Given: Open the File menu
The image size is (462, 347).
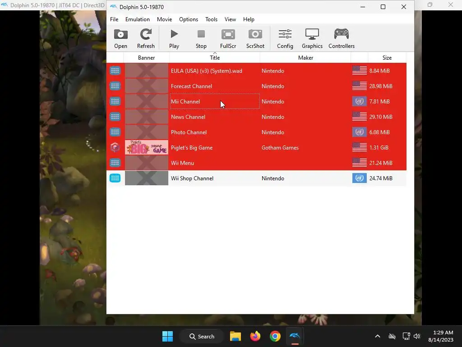Looking at the screenshot, I should pos(114,19).
